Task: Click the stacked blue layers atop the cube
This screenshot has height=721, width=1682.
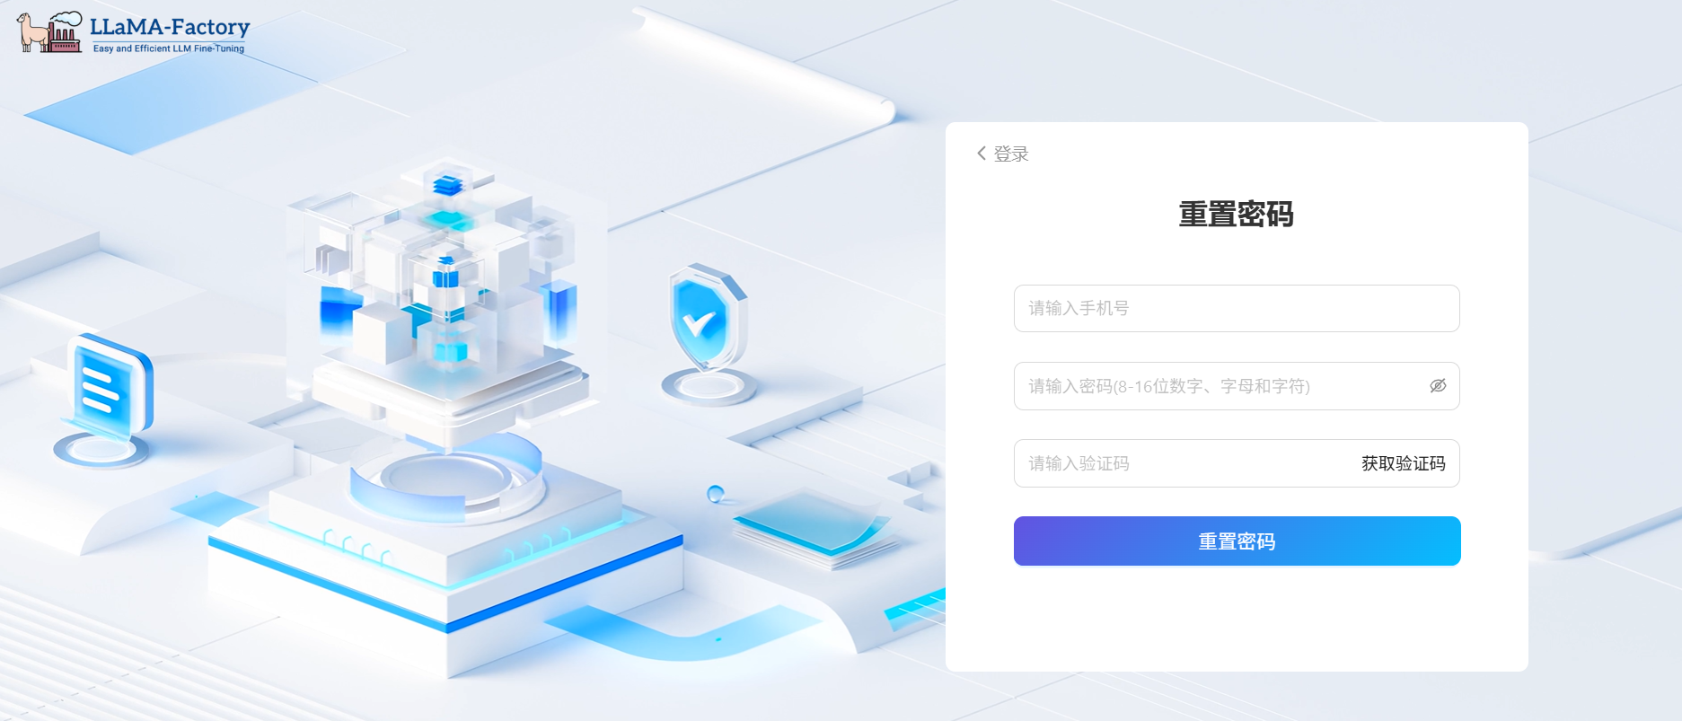Action: 447,185
